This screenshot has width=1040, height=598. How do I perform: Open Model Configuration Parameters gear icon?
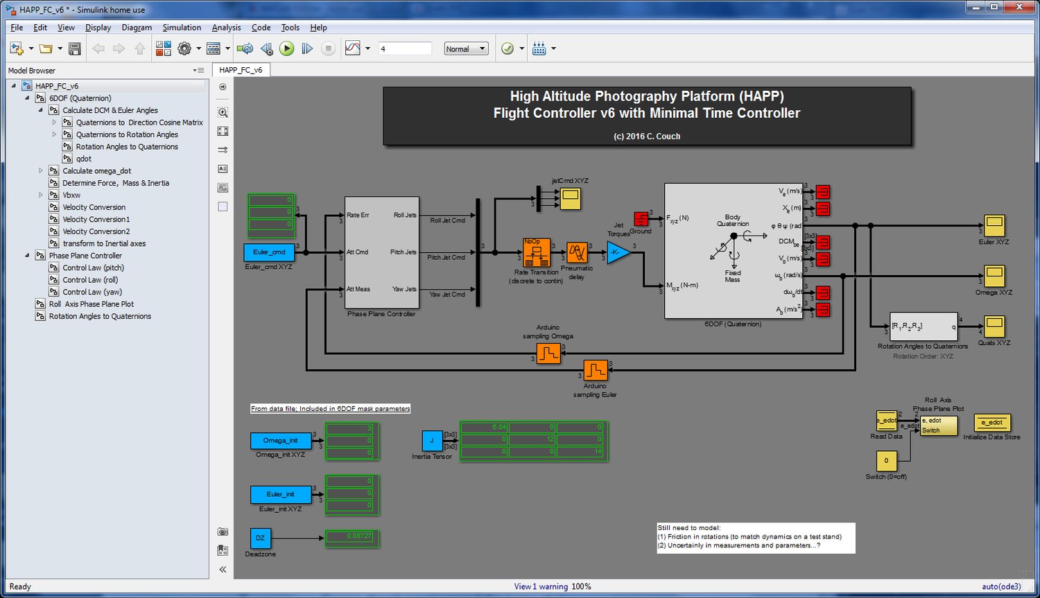pyautogui.click(x=184, y=49)
